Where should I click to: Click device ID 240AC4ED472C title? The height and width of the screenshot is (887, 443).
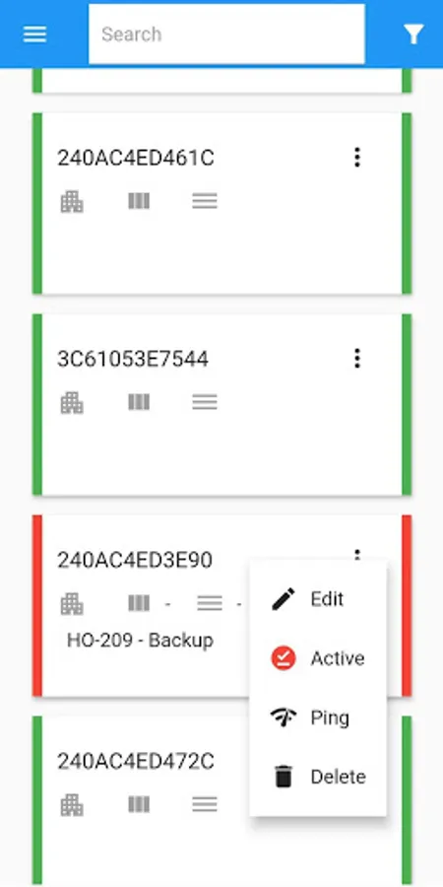(x=136, y=762)
